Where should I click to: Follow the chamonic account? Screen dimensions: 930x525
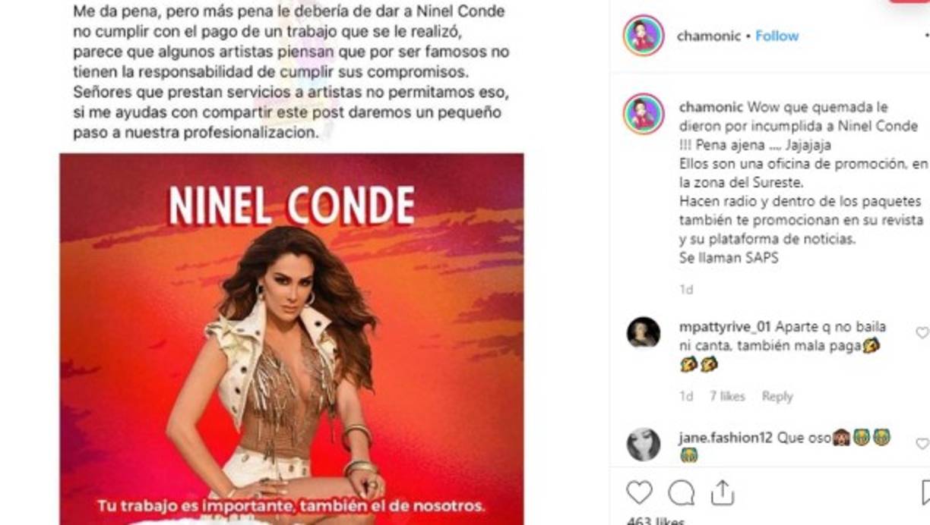(777, 36)
